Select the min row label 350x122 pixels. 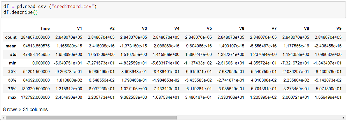pos(13,63)
